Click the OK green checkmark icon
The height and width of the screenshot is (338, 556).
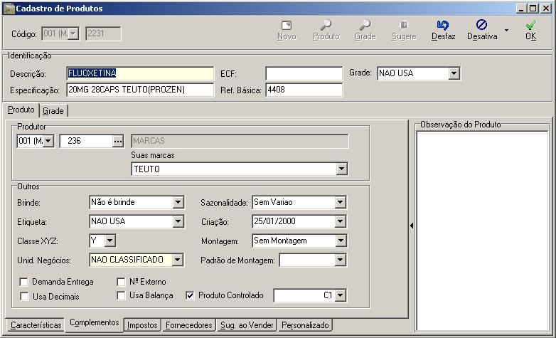(530, 25)
